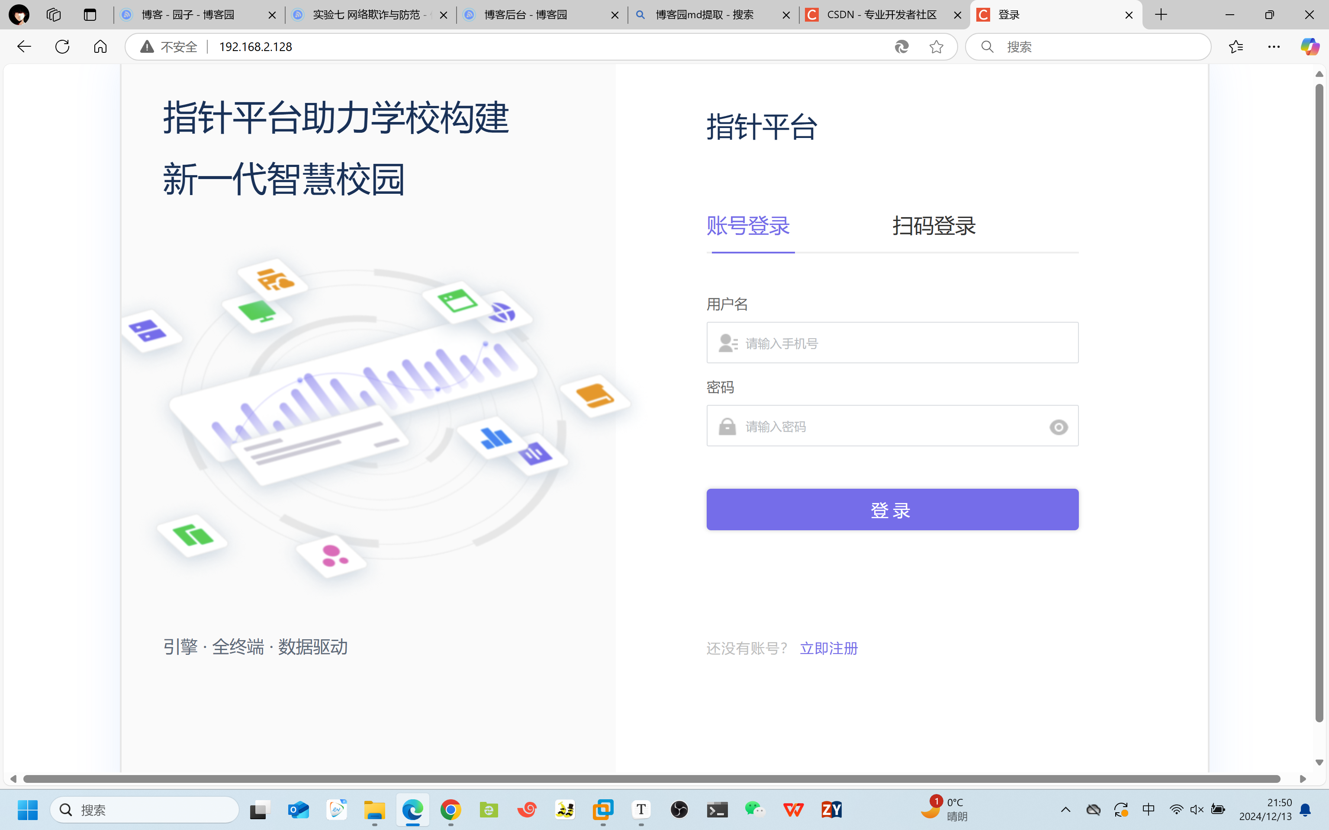
Task: Click the workspaces icon in title bar
Action: click(x=53, y=15)
